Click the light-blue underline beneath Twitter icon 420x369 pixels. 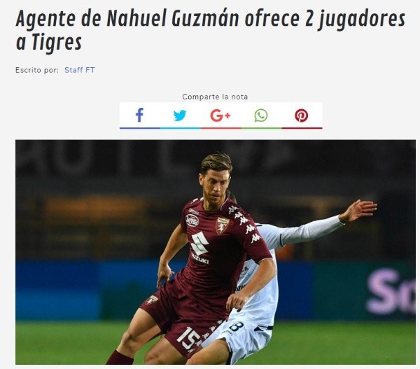[181, 128]
